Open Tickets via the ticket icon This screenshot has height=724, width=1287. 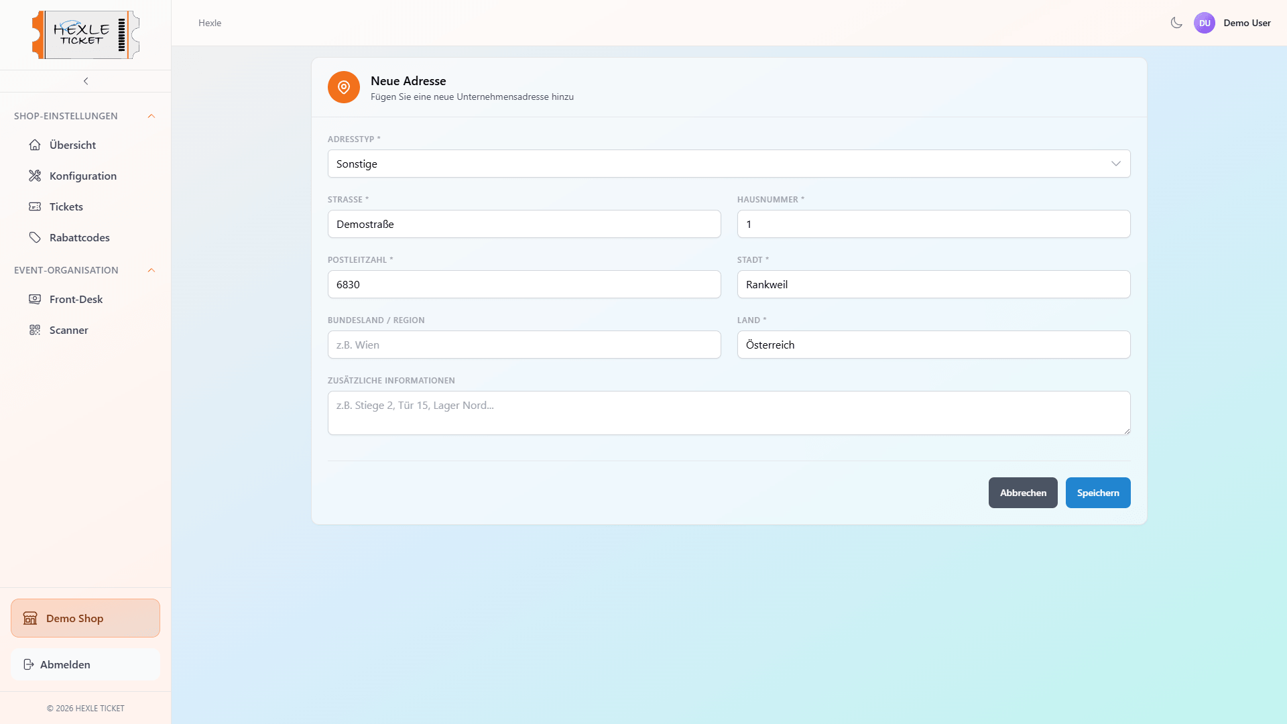[x=35, y=206]
